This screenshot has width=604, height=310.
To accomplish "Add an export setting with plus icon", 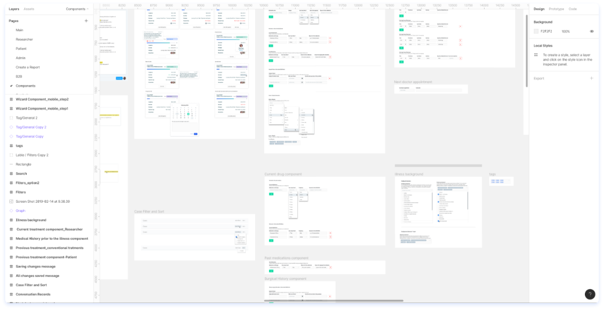I will pos(592,78).
